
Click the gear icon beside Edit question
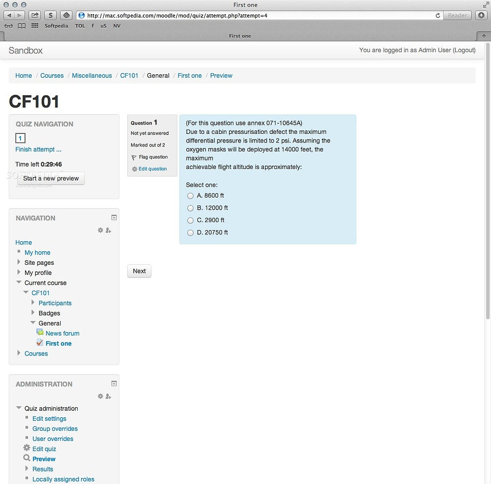[x=135, y=169]
